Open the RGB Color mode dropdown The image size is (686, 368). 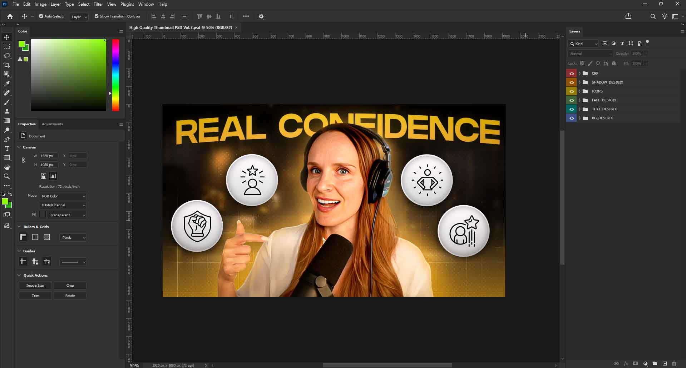click(x=63, y=196)
